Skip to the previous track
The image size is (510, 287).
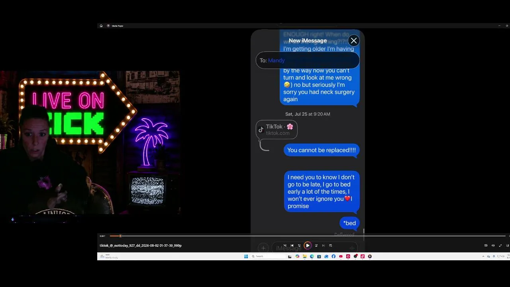coord(292,246)
